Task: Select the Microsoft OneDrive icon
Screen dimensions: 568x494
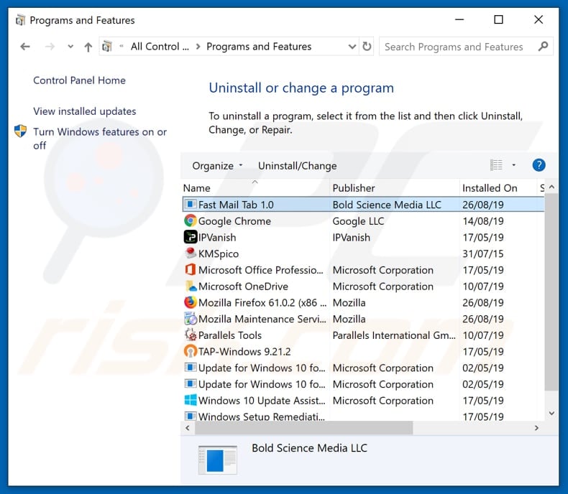Action: click(x=191, y=286)
